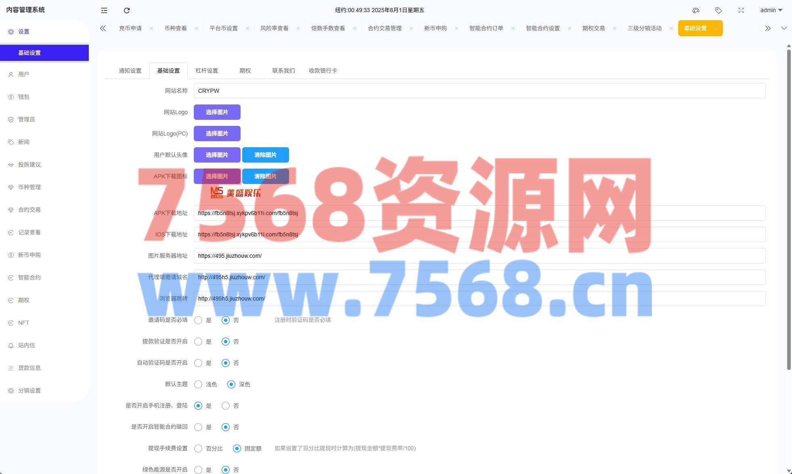
Task: Click 清除图片 for 用户默认头像
Action: click(265, 155)
